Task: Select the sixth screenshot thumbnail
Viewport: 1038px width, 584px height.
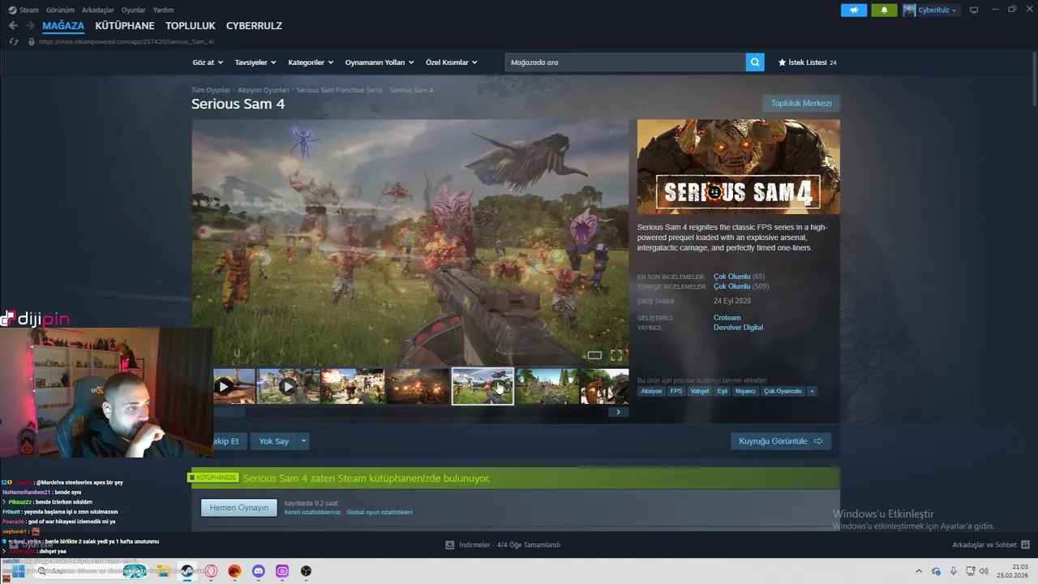Action: point(547,386)
